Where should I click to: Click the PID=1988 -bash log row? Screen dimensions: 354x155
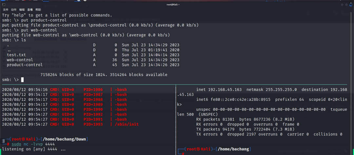point(64,100)
